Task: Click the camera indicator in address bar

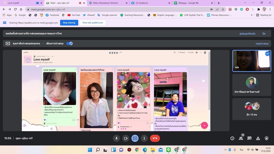Action: (211, 9)
